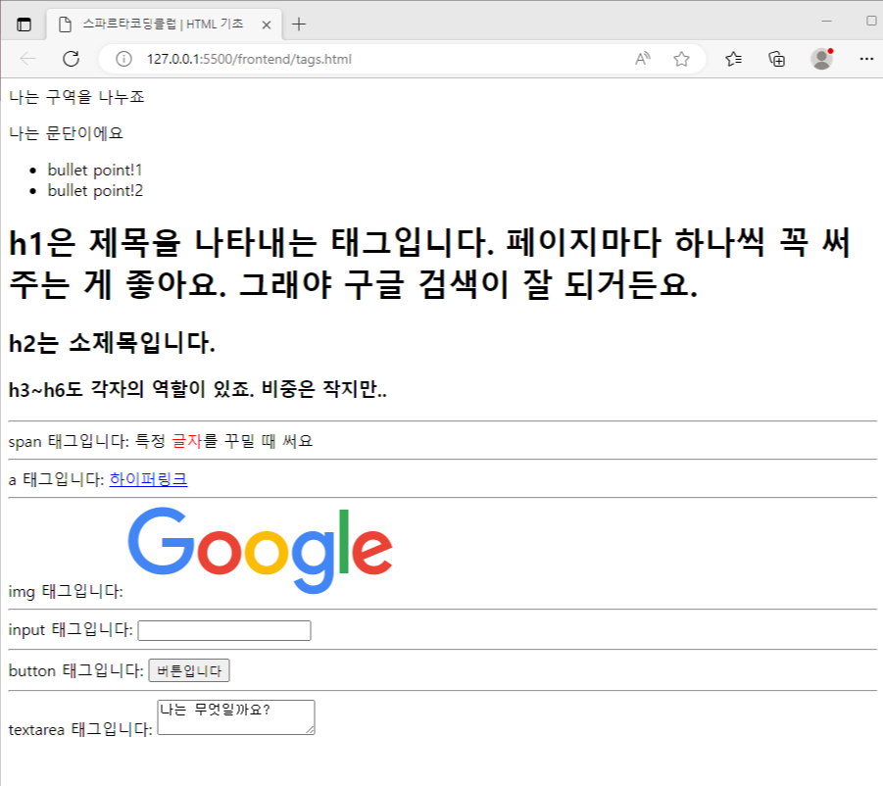Focus the input 태그입니다 text field
This screenshot has width=883, height=786.
pyautogui.click(x=224, y=630)
